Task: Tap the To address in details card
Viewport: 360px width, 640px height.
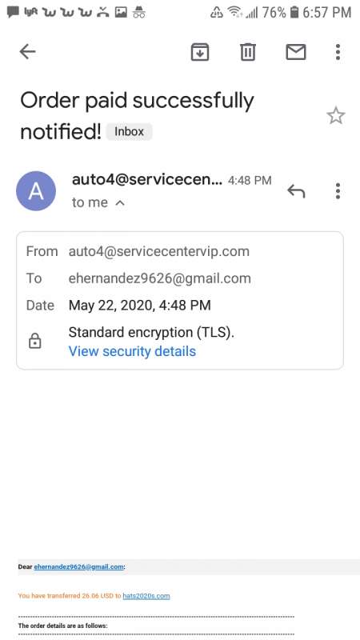Action: 159,278
